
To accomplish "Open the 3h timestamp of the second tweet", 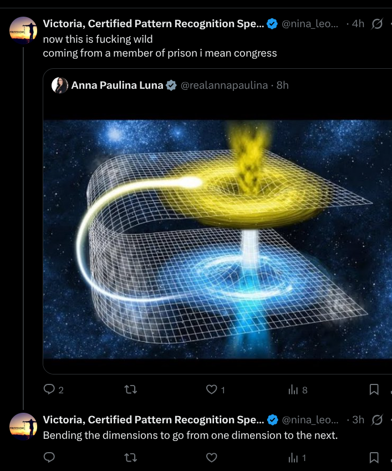I will click(x=358, y=420).
